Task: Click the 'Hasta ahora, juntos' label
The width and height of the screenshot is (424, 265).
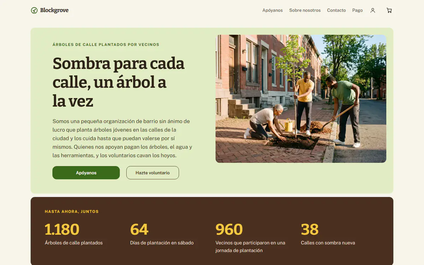Action: (72, 212)
